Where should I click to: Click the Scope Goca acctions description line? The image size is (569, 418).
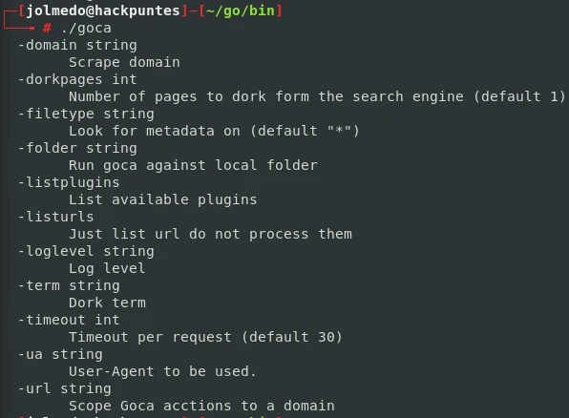(201, 406)
